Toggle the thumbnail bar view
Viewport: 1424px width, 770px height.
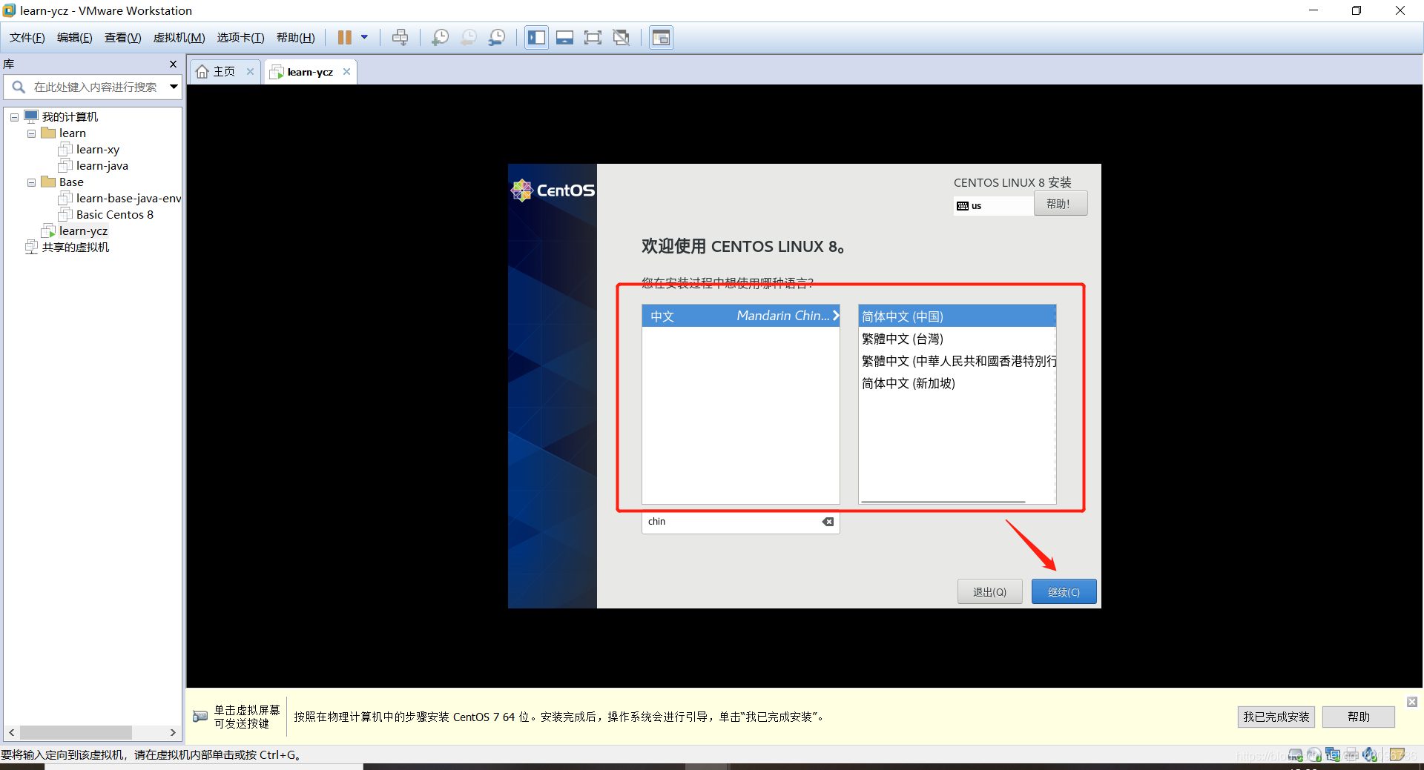(x=564, y=37)
